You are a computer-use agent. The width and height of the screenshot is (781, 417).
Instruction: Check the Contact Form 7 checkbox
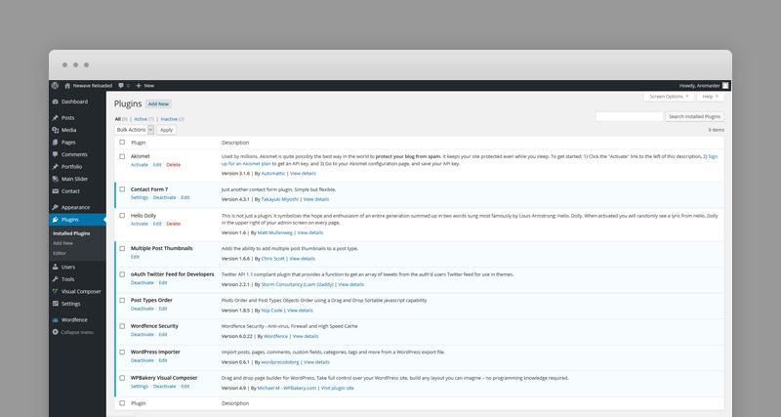tap(122, 189)
